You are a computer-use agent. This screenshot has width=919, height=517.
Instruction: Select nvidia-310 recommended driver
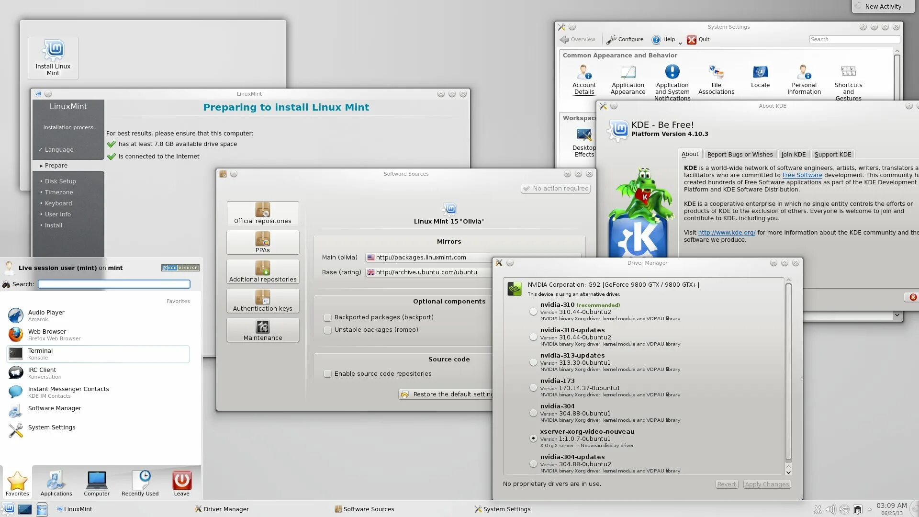click(533, 312)
